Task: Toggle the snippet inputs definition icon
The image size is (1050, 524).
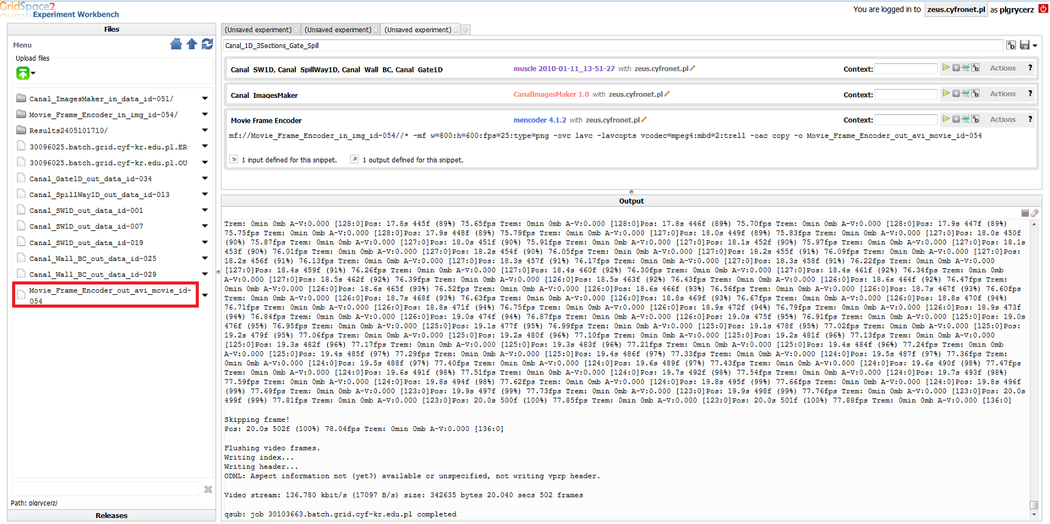Action: tap(233, 159)
